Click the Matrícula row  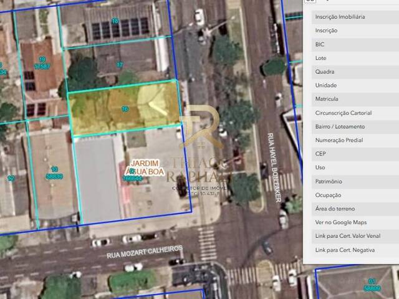click(355, 99)
